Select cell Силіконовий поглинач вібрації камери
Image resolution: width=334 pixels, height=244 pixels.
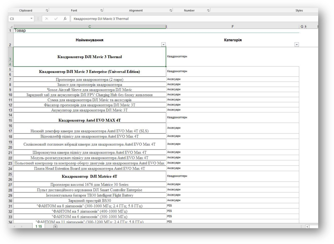pos(90,144)
